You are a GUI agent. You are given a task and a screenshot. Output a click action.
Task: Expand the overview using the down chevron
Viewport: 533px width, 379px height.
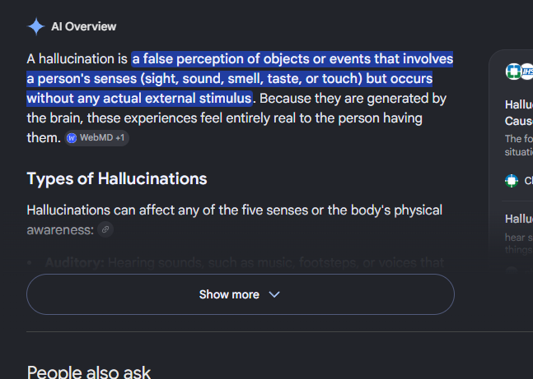point(274,294)
